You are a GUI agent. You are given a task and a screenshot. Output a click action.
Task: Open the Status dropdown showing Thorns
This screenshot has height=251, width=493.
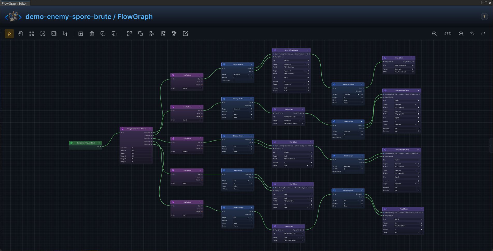tap(243, 226)
